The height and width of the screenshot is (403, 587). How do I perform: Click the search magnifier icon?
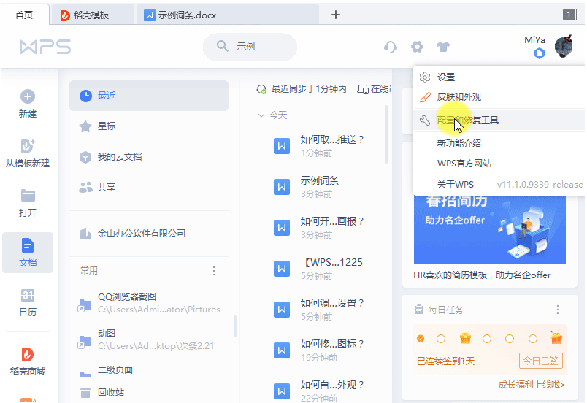[223, 46]
